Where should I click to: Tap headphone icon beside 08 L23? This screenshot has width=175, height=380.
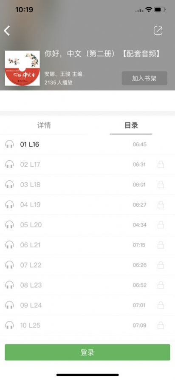tap(9, 285)
